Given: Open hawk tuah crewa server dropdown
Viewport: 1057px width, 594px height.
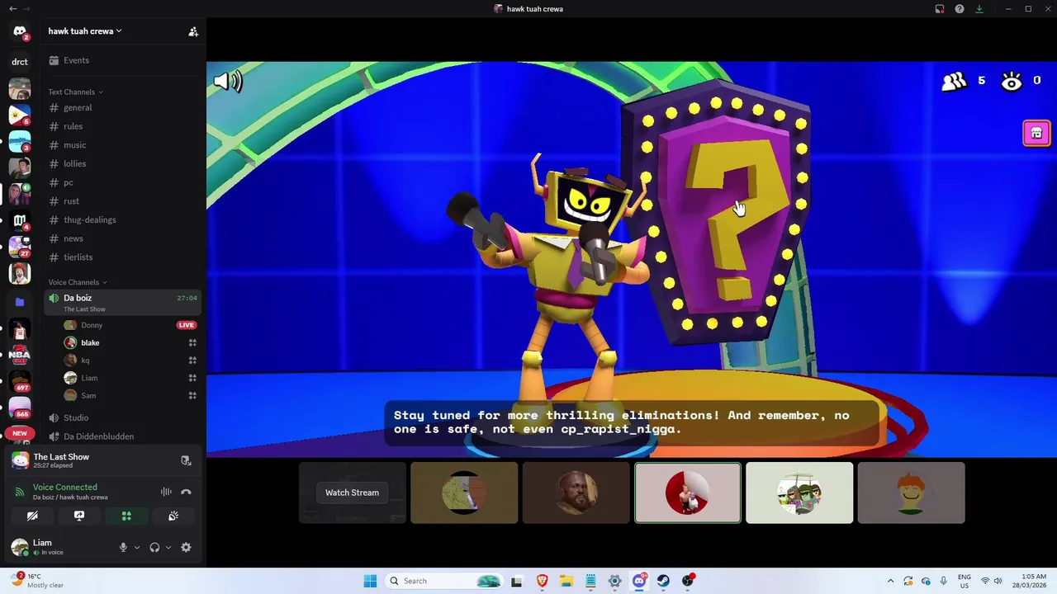Looking at the screenshot, I should point(85,31).
